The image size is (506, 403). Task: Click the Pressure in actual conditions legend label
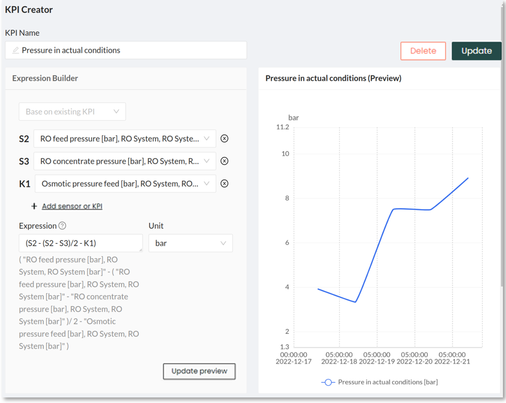pyautogui.click(x=388, y=383)
